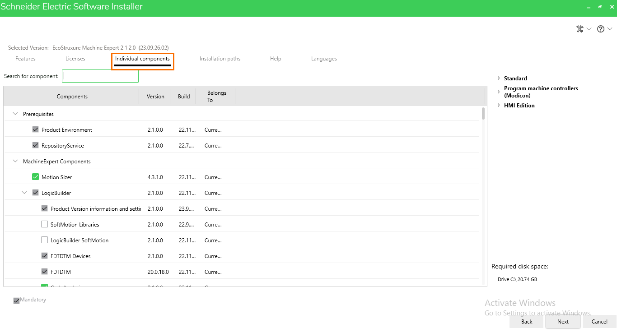Sort by the Belongs To column header
This screenshot has width=617, height=333.
pos(216,97)
